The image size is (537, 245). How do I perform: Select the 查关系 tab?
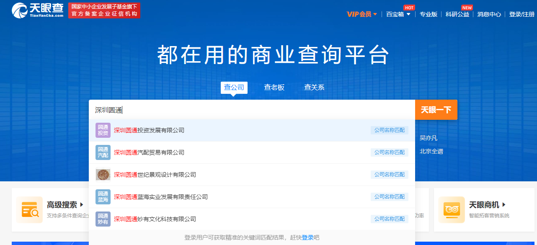coord(314,88)
